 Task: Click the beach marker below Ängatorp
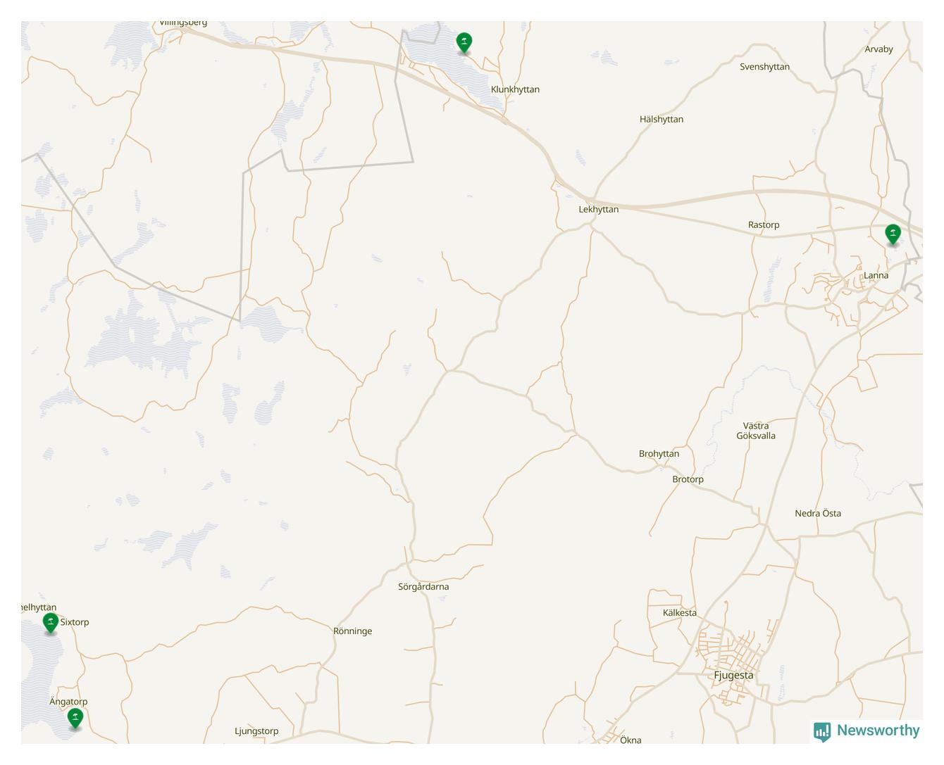pyautogui.click(x=75, y=719)
